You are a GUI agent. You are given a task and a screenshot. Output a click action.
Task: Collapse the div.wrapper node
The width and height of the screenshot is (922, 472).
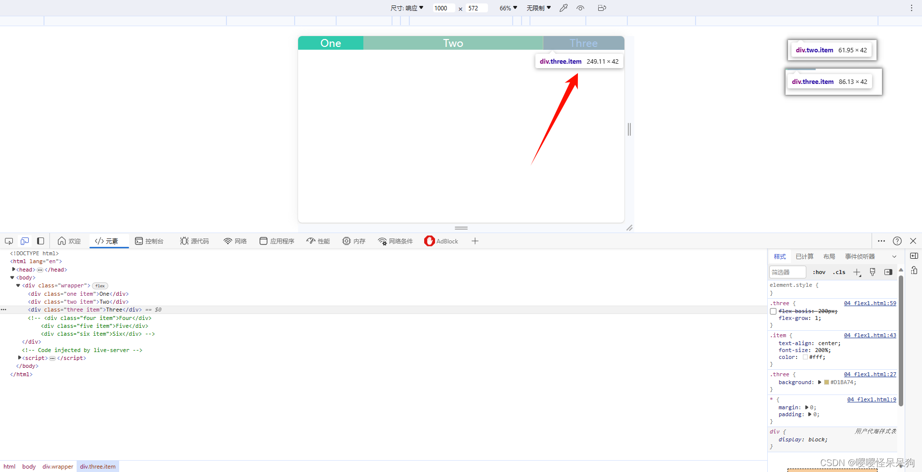(x=18, y=285)
